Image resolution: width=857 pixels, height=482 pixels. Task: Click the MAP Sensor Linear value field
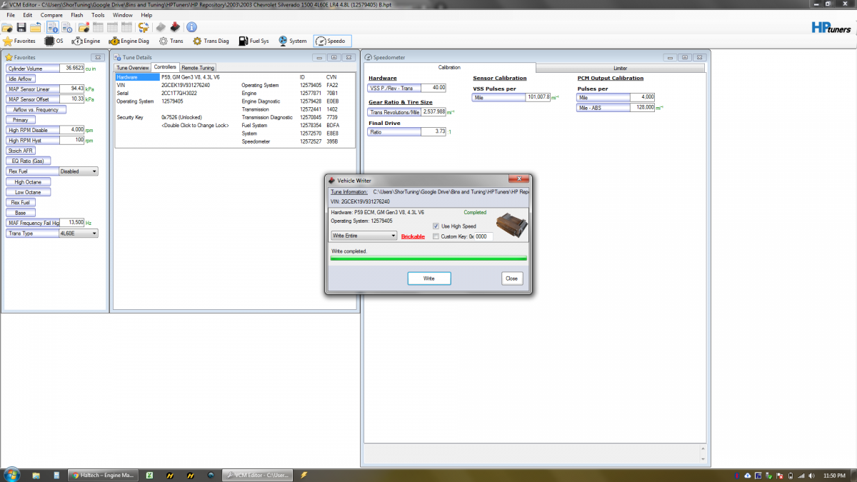click(x=72, y=89)
